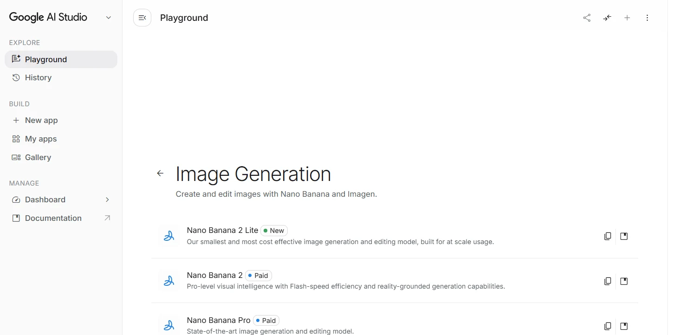Click the external link arrow beside Documentation

107,218
